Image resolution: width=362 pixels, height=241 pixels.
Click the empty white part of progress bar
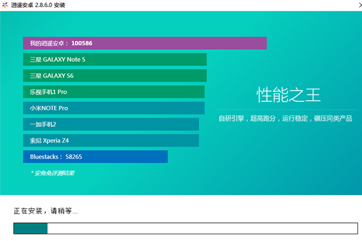coord(199,228)
